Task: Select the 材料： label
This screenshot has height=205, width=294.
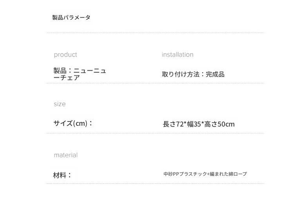Action: pyautogui.click(x=62, y=175)
